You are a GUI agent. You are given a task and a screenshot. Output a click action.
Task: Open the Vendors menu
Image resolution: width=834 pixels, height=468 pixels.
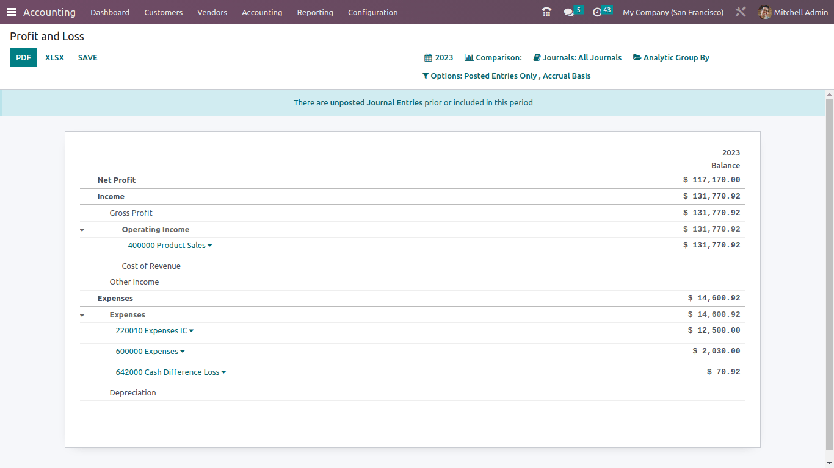click(x=212, y=12)
